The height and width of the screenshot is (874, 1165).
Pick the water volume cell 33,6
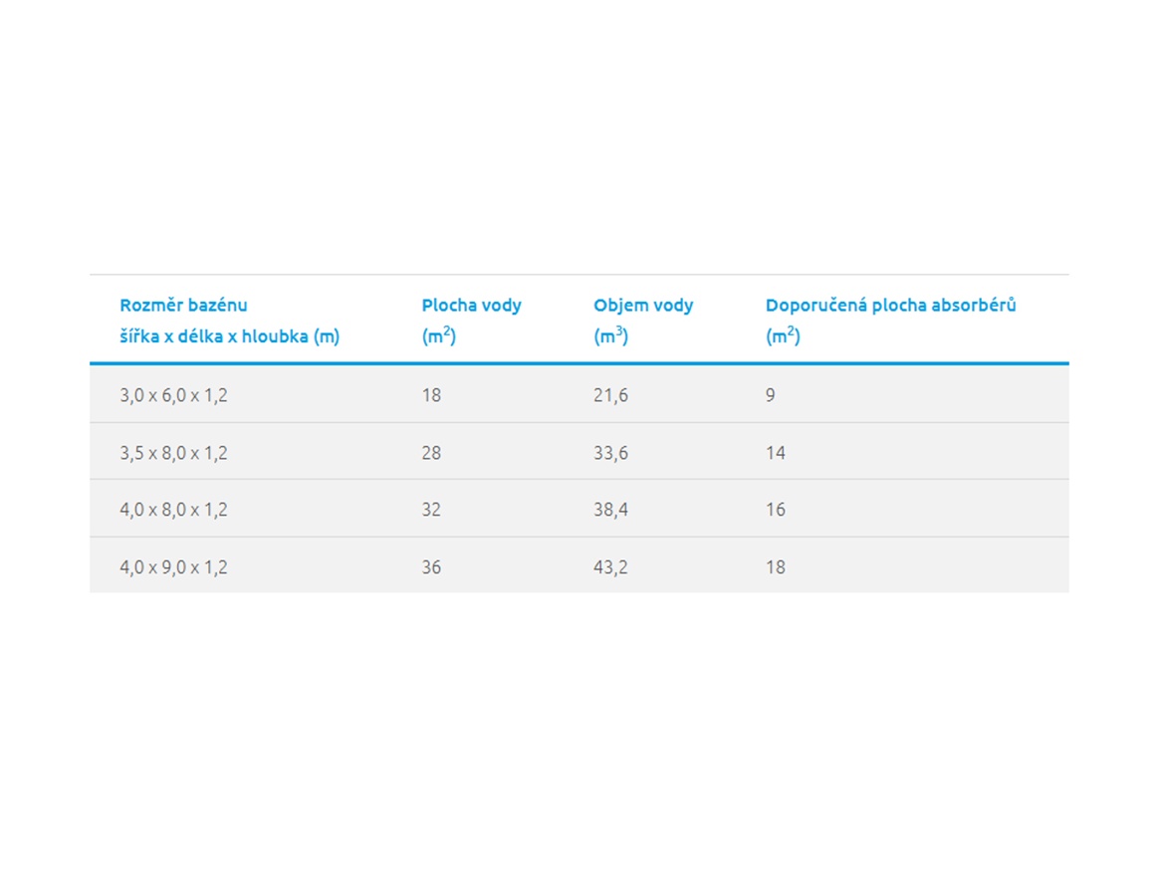click(x=610, y=453)
